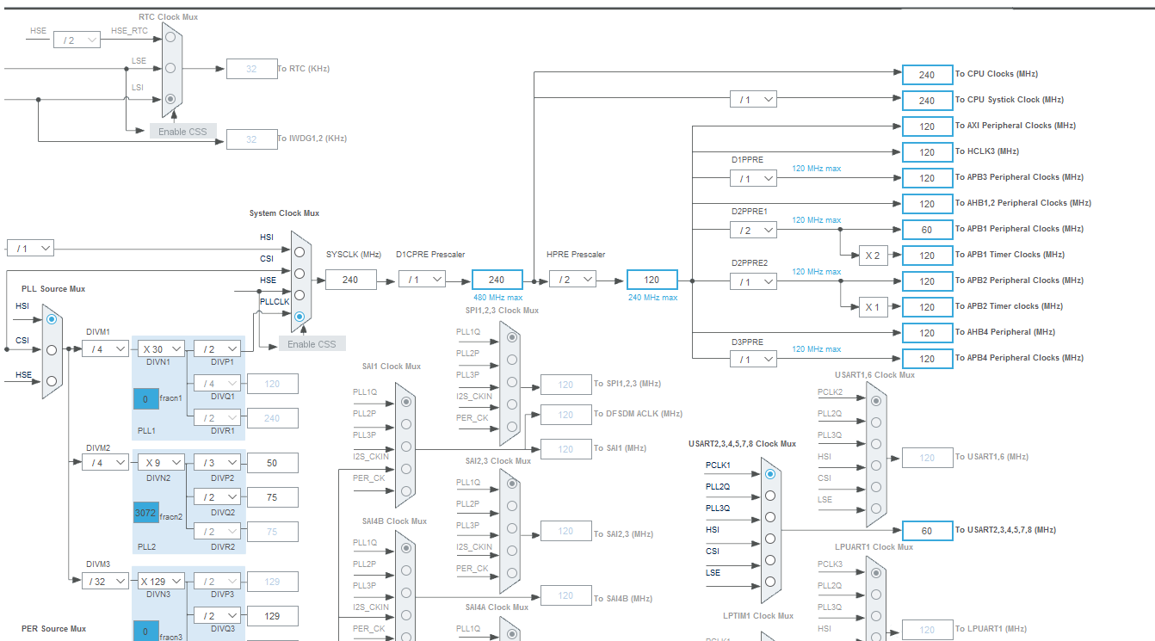1155x641 pixels.
Task: Click Enable CSS next to the RTC Clock Mux
Action: (182, 131)
